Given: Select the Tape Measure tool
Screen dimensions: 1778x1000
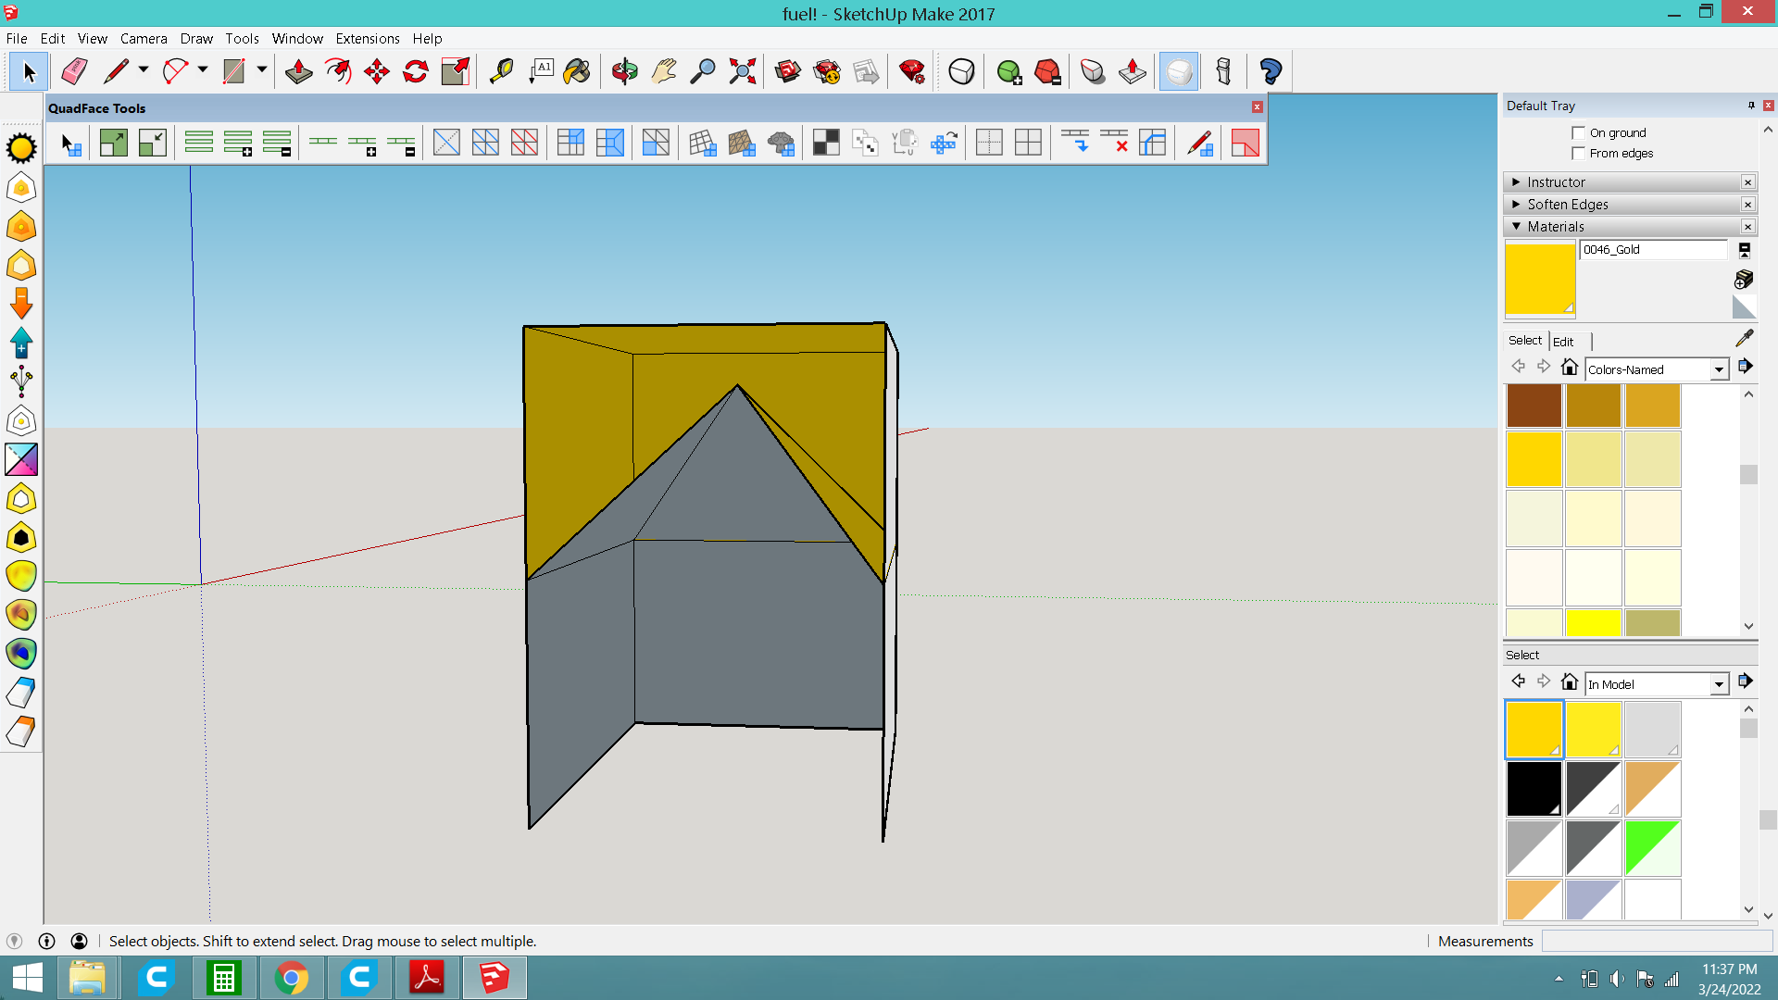Looking at the screenshot, I should coord(501,71).
